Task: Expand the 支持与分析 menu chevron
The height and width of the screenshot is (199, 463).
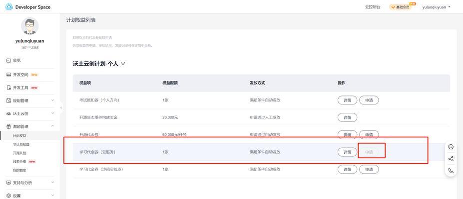Action: pyautogui.click(x=52, y=183)
